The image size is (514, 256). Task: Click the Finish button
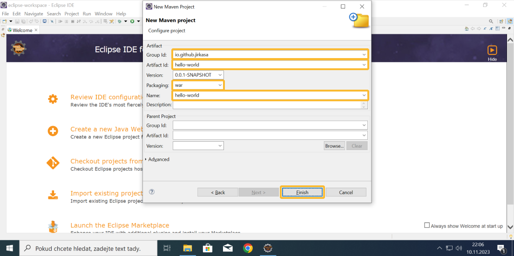tap(302, 192)
